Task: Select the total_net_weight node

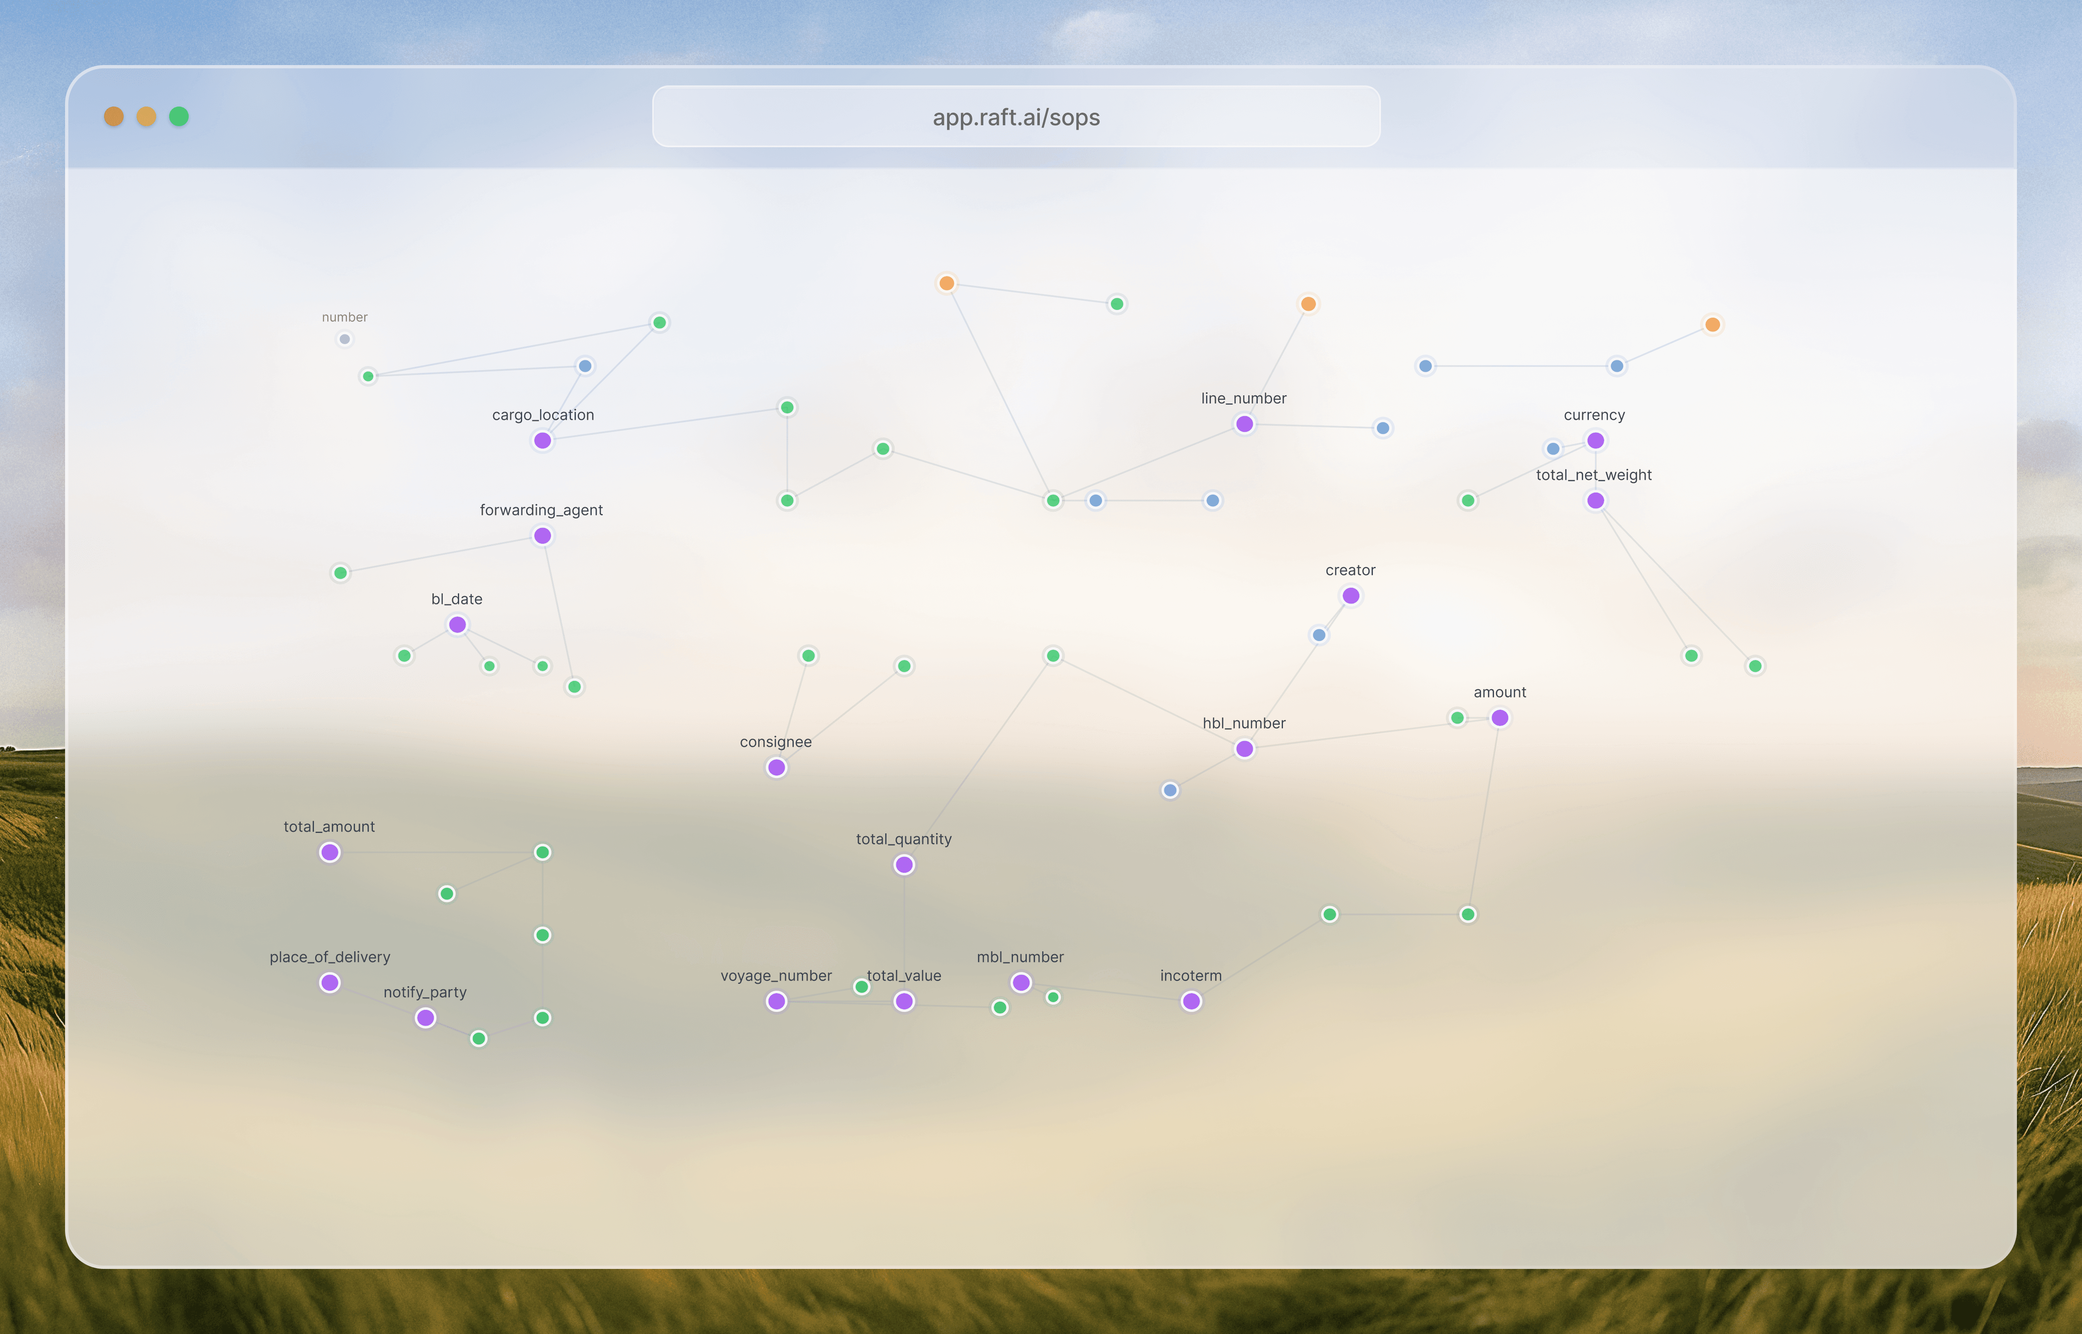Action: pyautogui.click(x=1595, y=501)
